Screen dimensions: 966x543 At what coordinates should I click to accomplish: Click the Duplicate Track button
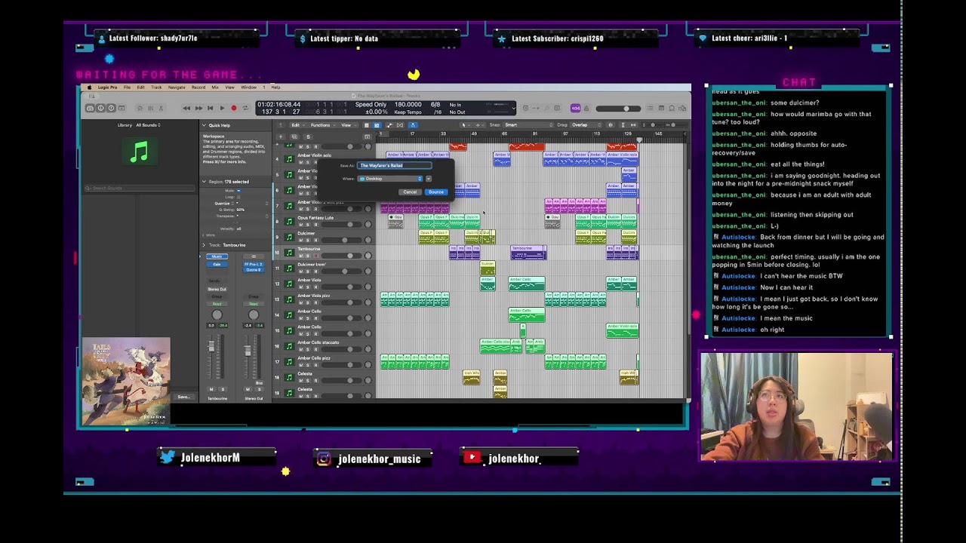point(294,137)
